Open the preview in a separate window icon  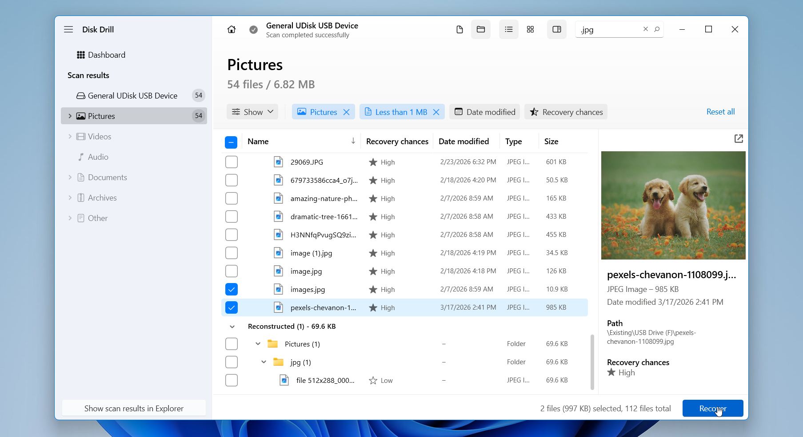point(738,139)
